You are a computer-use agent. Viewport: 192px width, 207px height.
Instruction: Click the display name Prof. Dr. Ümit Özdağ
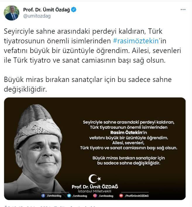[x=47, y=10]
